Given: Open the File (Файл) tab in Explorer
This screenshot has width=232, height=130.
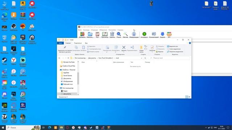Looking at the screenshot, I should click(x=61, y=43).
